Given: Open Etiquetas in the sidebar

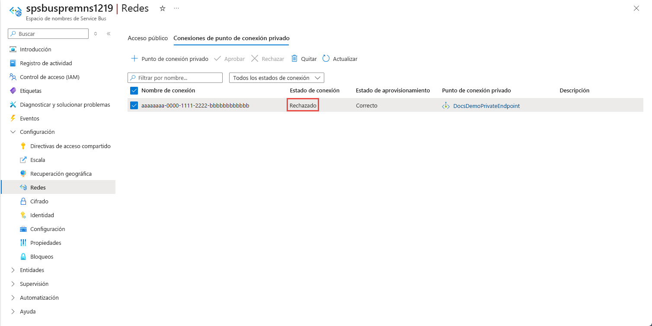Looking at the screenshot, I should pos(31,91).
